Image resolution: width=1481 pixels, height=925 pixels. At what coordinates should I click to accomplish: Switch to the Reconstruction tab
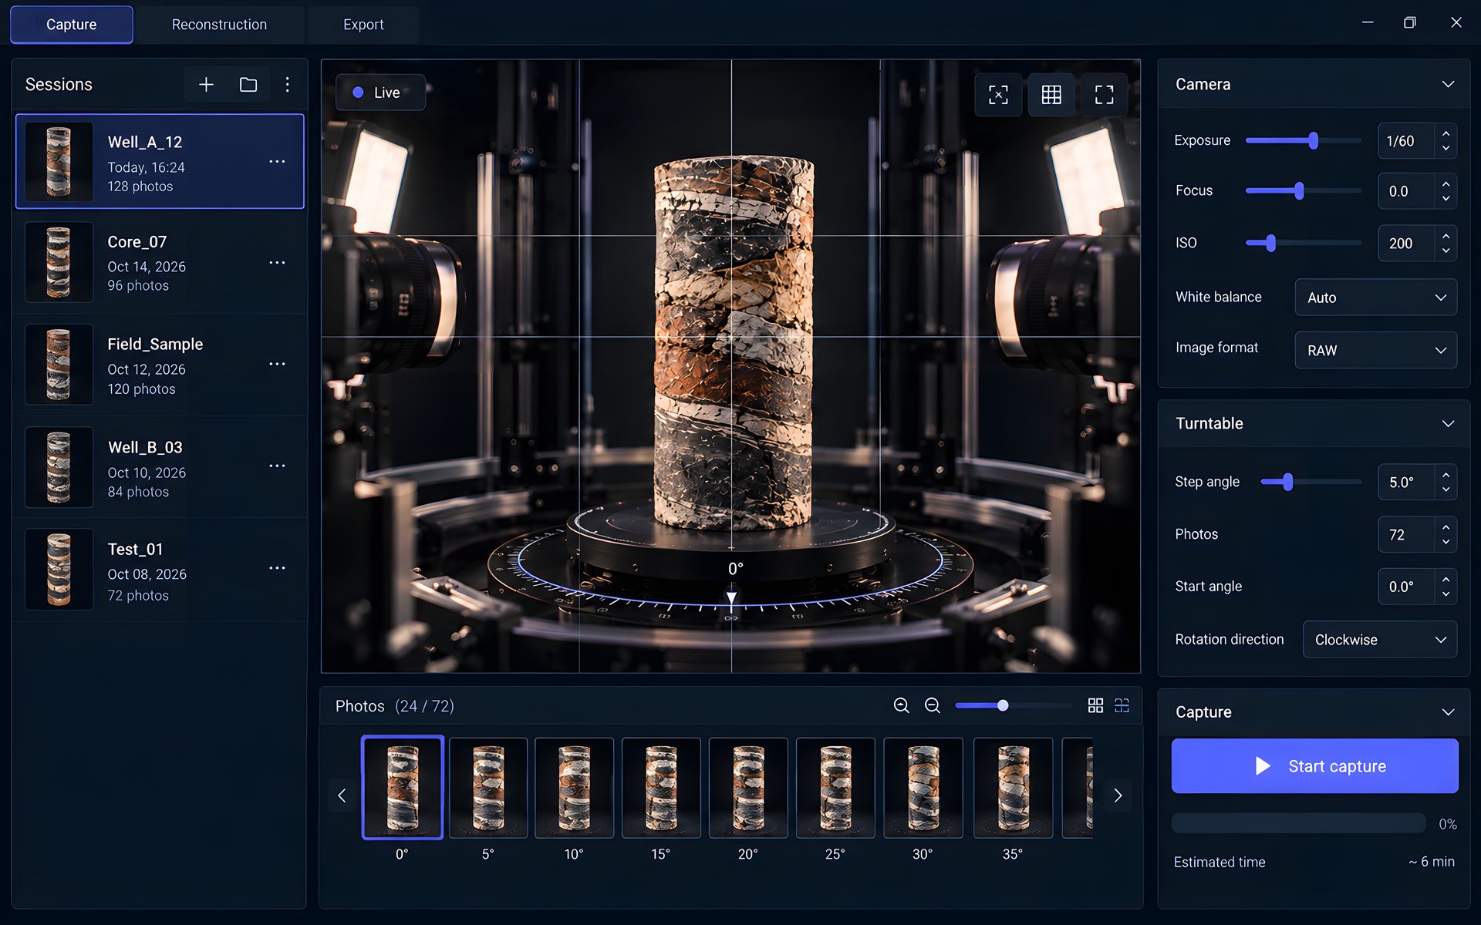click(219, 25)
